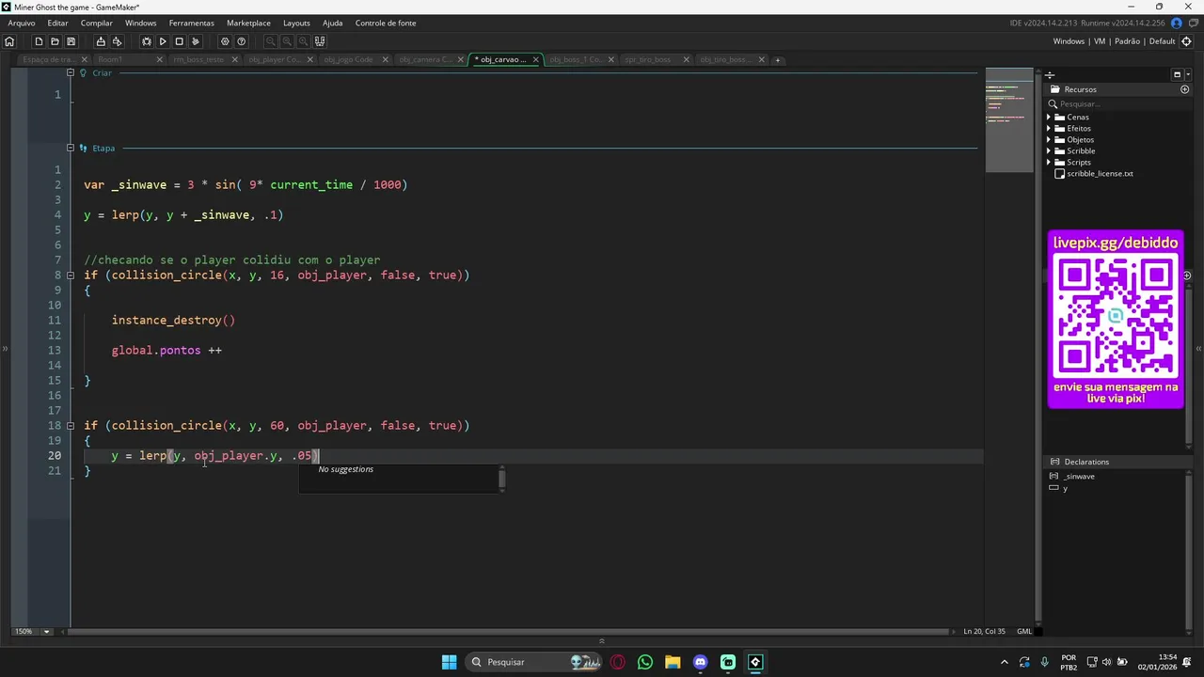
Task: Save the project with the disk icon
Action: pyautogui.click(x=71, y=41)
